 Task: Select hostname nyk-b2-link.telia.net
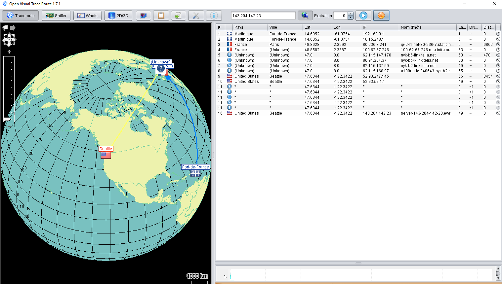(428, 66)
